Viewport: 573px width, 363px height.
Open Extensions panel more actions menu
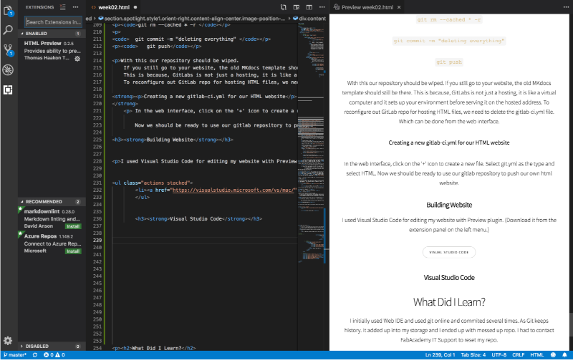pyautogui.click(x=76, y=7)
